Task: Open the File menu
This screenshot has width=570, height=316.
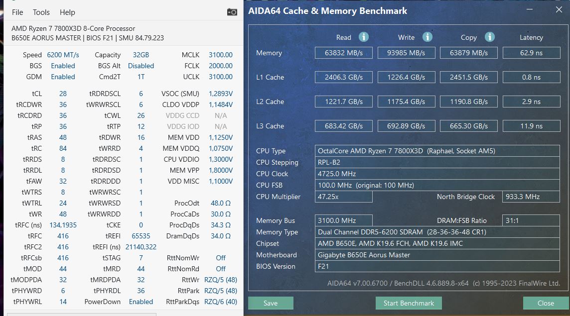Action: click(x=17, y=12)
